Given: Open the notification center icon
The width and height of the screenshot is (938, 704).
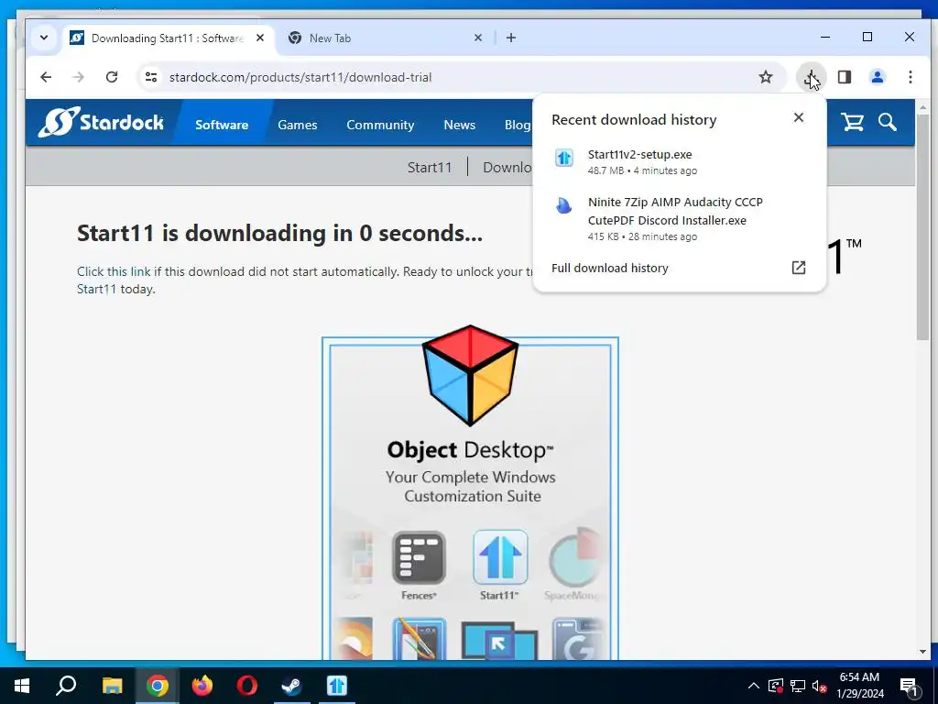Looking at the screenshot, I should (910, 686).
